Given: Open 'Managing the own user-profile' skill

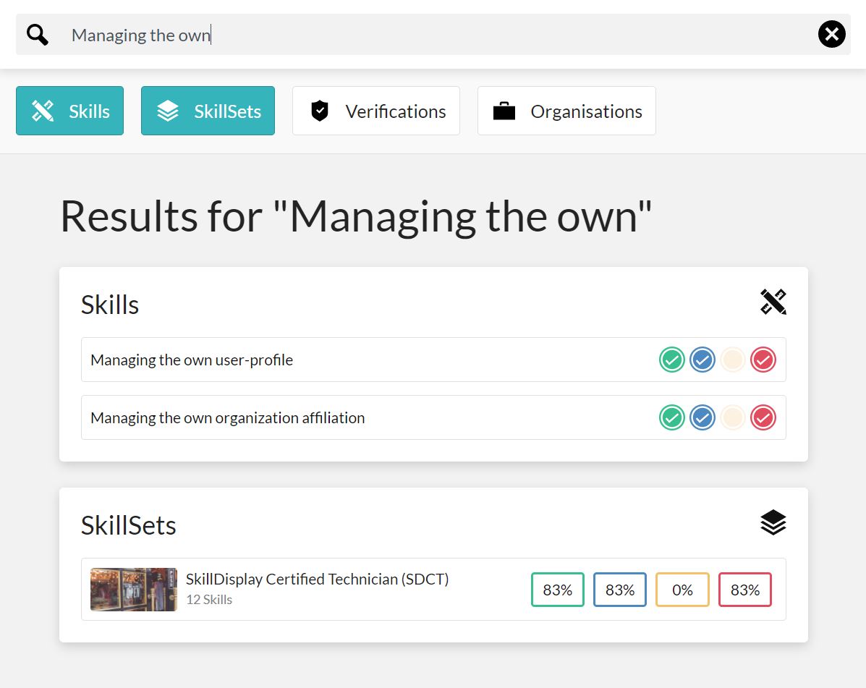Looking at the screenshot, I should pos(433,360).
